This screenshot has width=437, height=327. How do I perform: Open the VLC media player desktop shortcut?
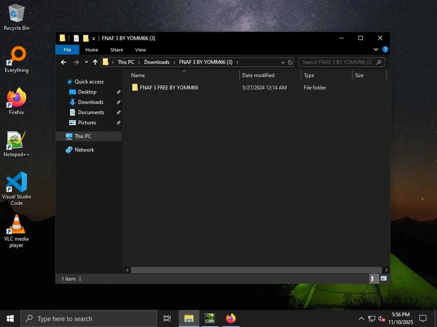pyautogui.click(x=17, y=231)
